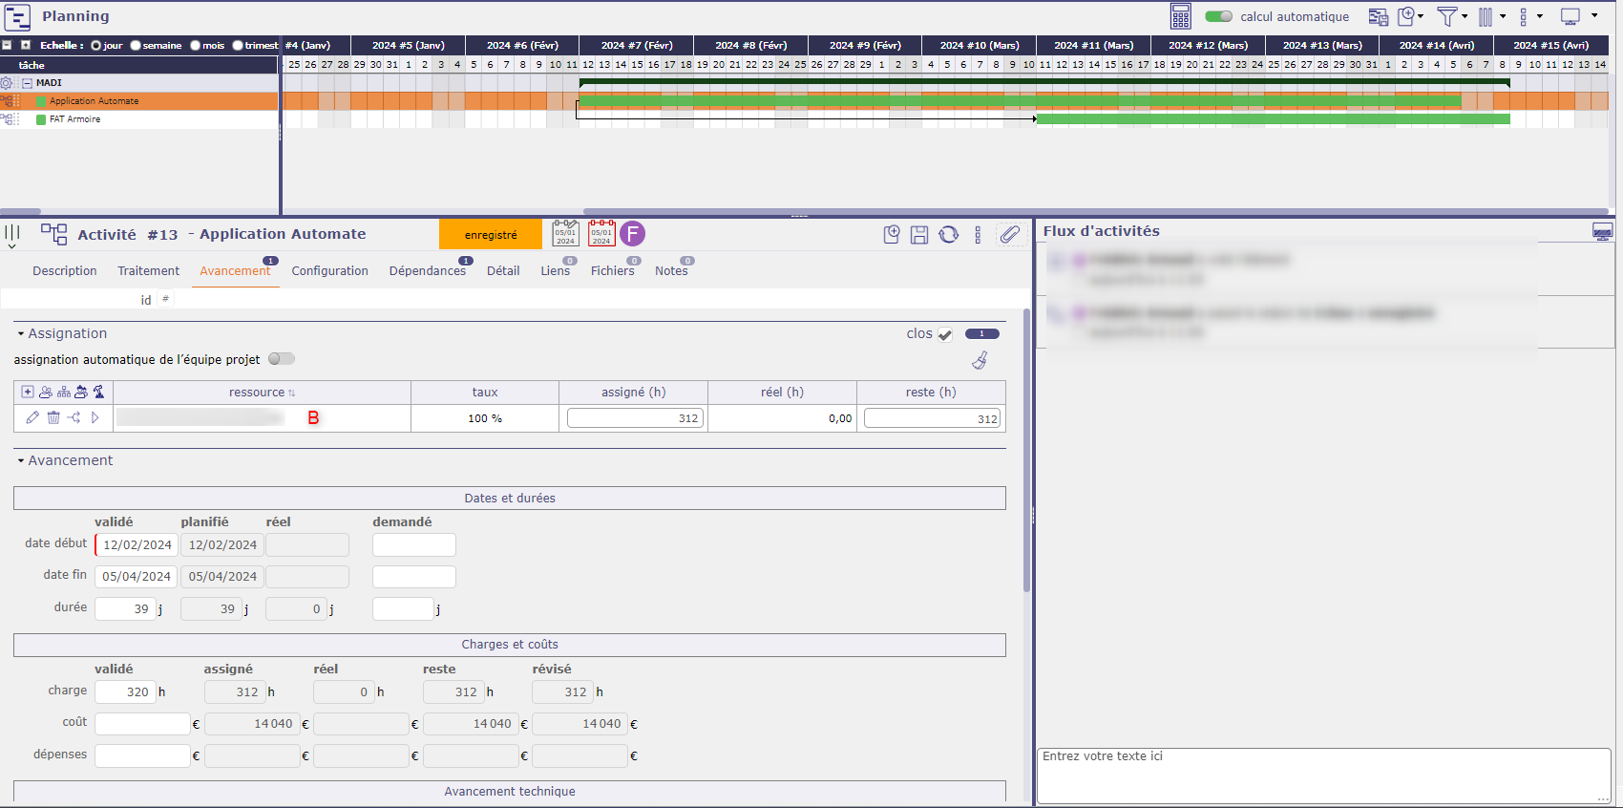Click the calculator icon to compute planning

pos(1180,16)
